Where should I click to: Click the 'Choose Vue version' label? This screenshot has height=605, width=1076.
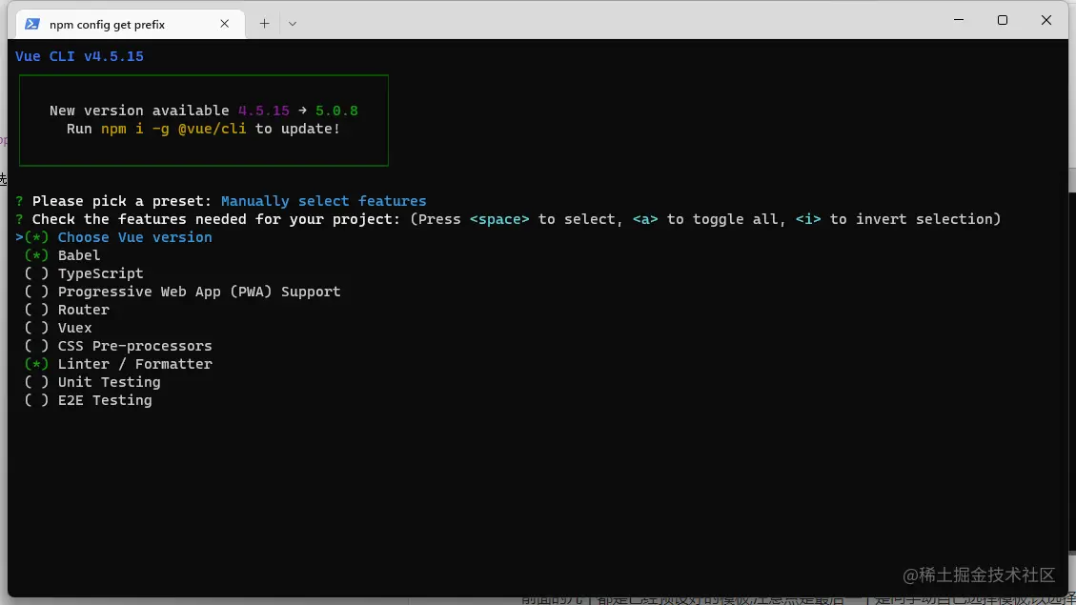pyautogui.click(x=135, y=237)
